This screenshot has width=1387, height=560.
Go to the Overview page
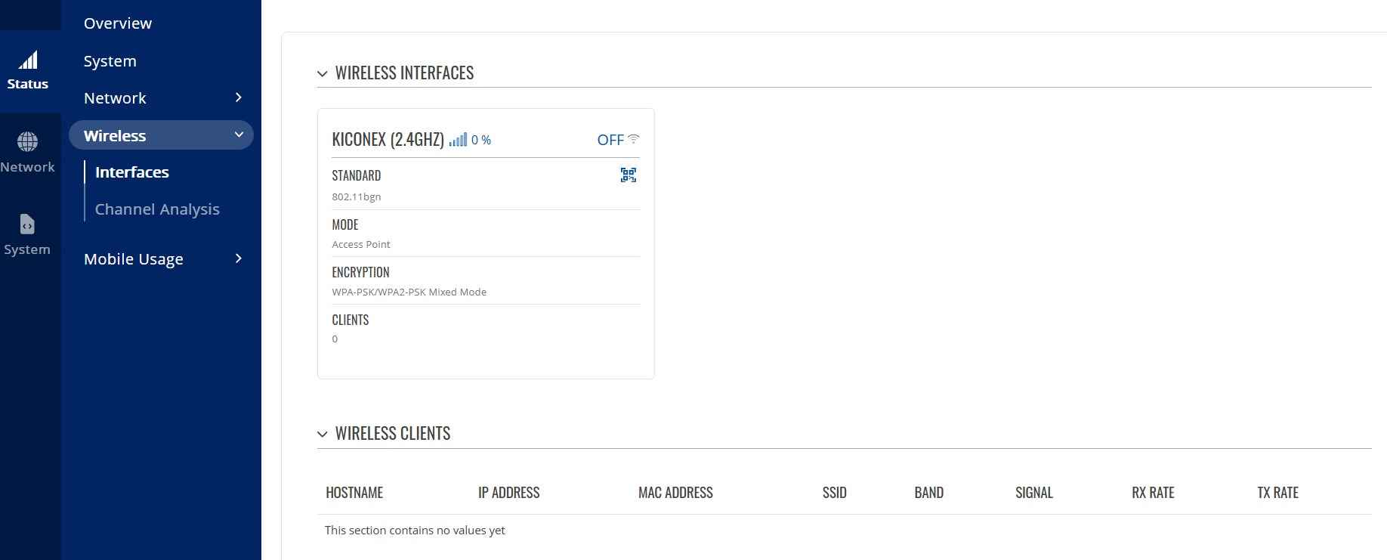coord(118,23)
